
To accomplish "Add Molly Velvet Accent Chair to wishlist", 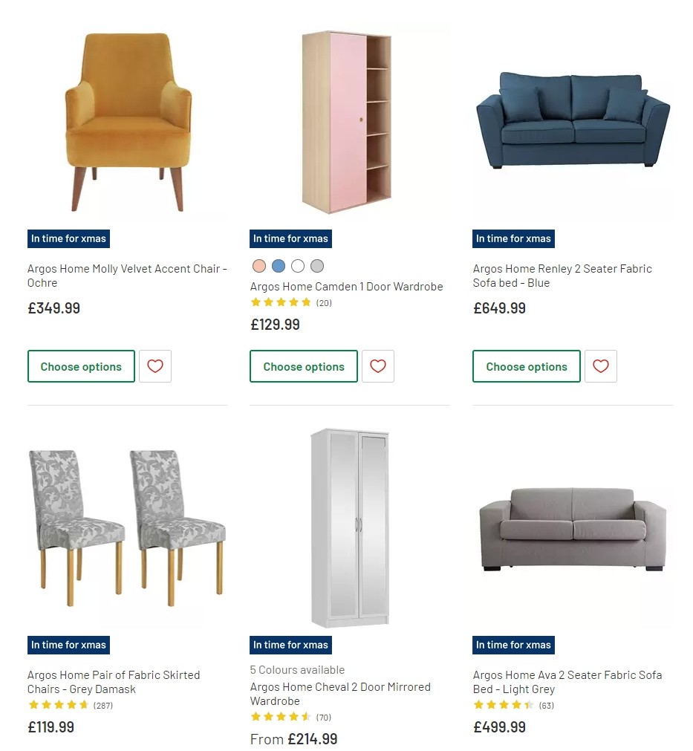I will coord(155,366).
